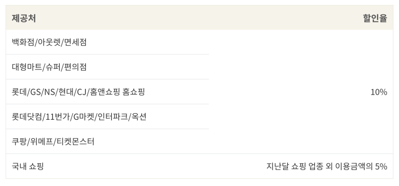The image size is (399, 186).
Task: Select the 위메프 text
Action: pyautogui.click(x=42, y=142)
